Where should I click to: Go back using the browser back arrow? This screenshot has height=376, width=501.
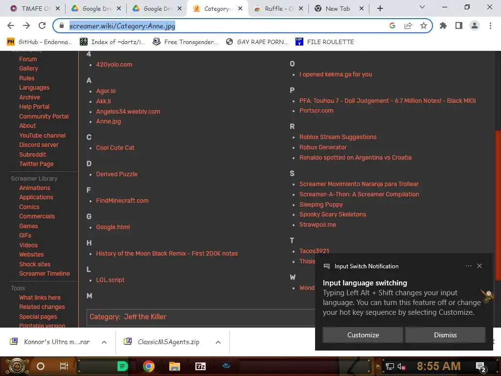[x=11, y=25]
